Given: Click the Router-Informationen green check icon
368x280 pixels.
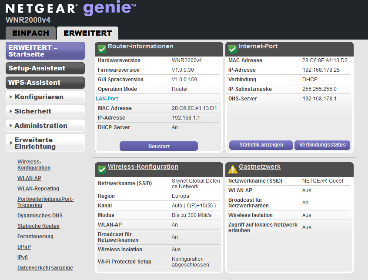Looking at the screenshot, I should click(102, 49).
